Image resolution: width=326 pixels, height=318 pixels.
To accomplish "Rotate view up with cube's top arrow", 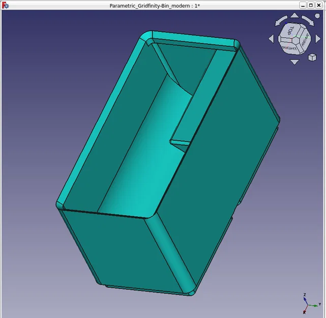I will click(294, 15).
